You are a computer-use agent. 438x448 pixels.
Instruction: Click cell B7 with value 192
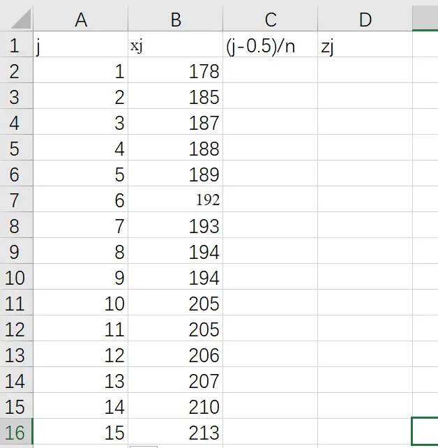point(175,199)
